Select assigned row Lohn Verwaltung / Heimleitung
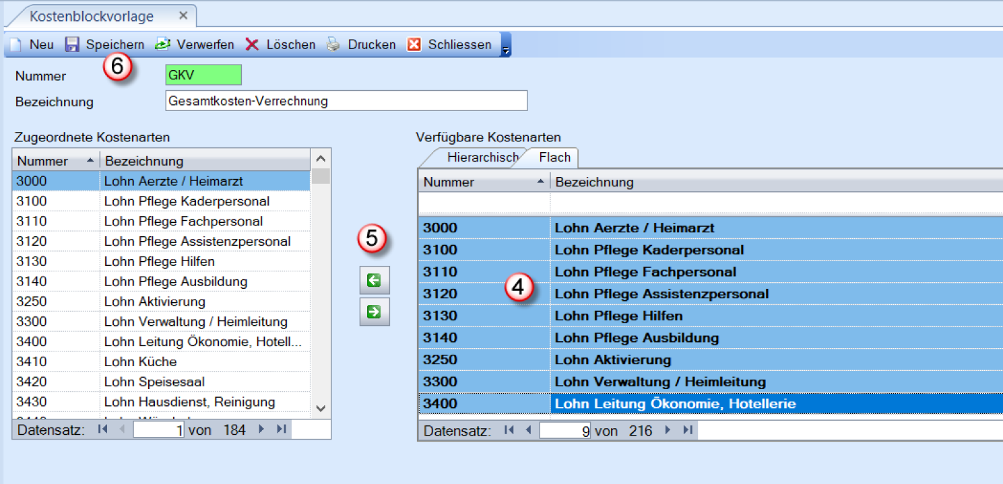 [162, 322]
